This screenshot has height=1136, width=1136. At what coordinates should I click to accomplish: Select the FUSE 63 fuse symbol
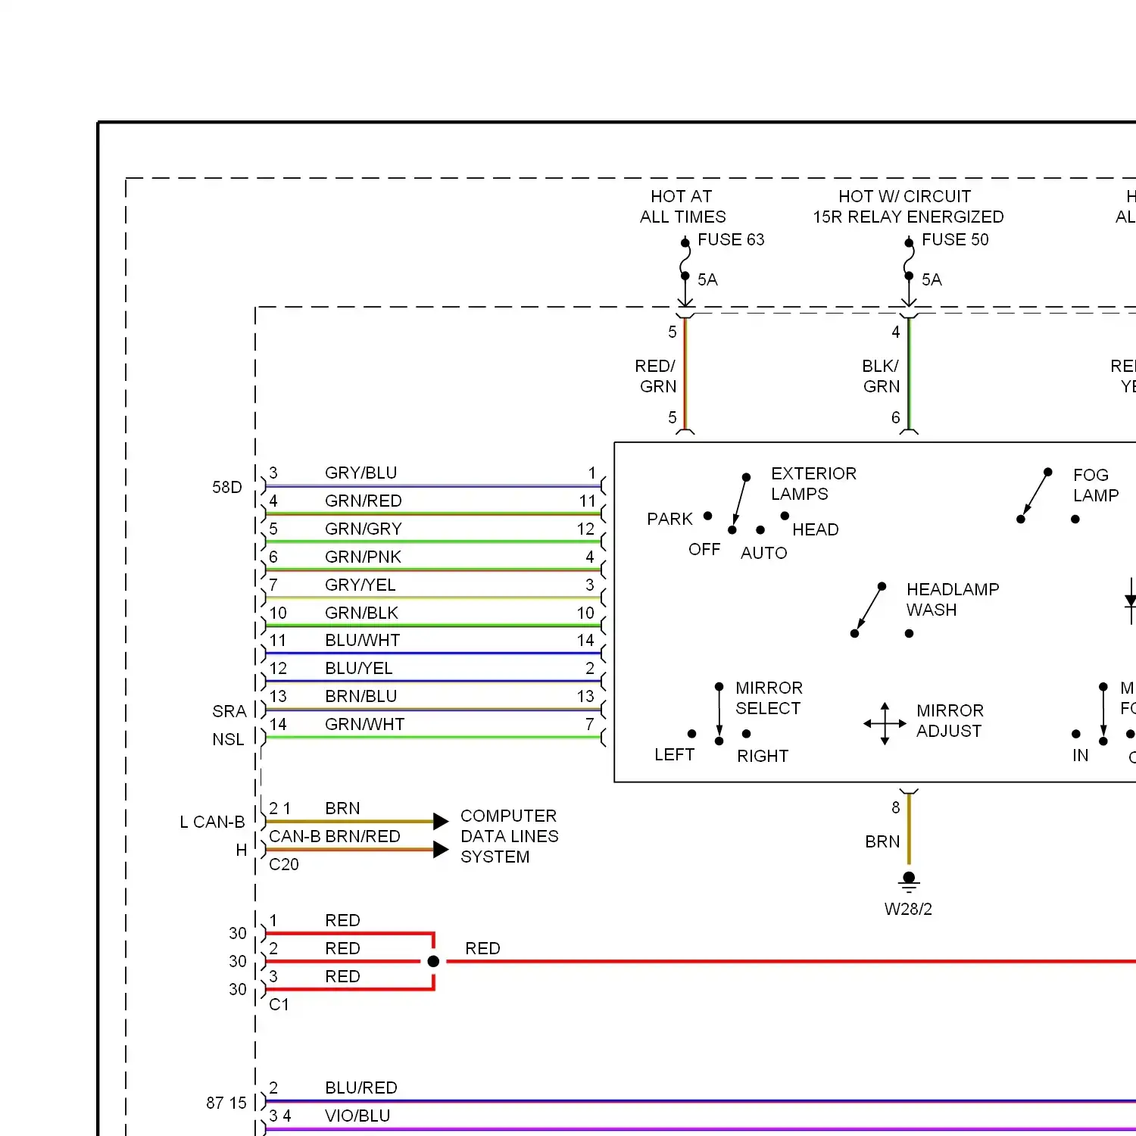coord(685,260)
